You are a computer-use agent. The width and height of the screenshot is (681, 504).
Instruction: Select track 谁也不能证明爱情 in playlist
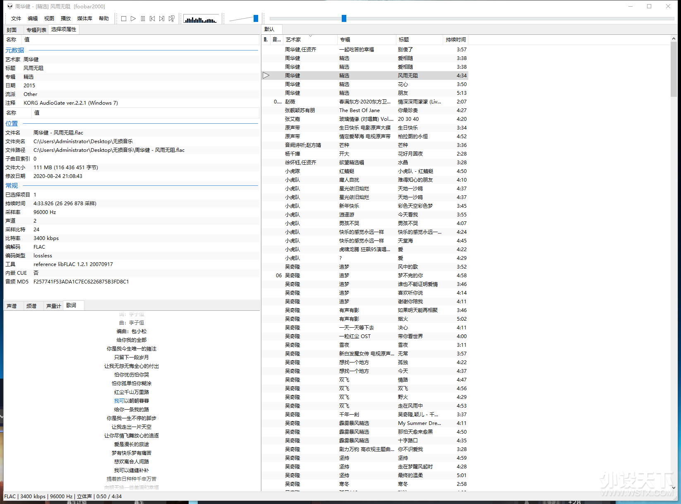point(365,284)
